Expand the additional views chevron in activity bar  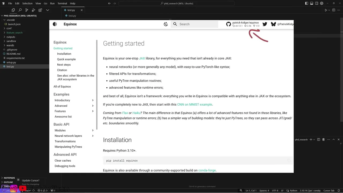pos(47,10)
